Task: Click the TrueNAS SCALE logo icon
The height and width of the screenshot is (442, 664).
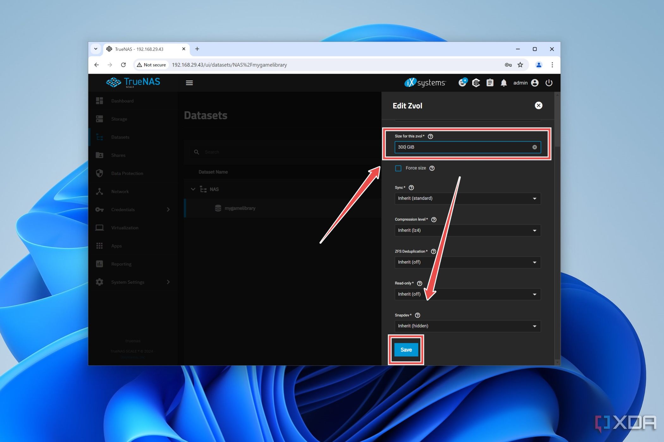Action: (x=114, y=82)
